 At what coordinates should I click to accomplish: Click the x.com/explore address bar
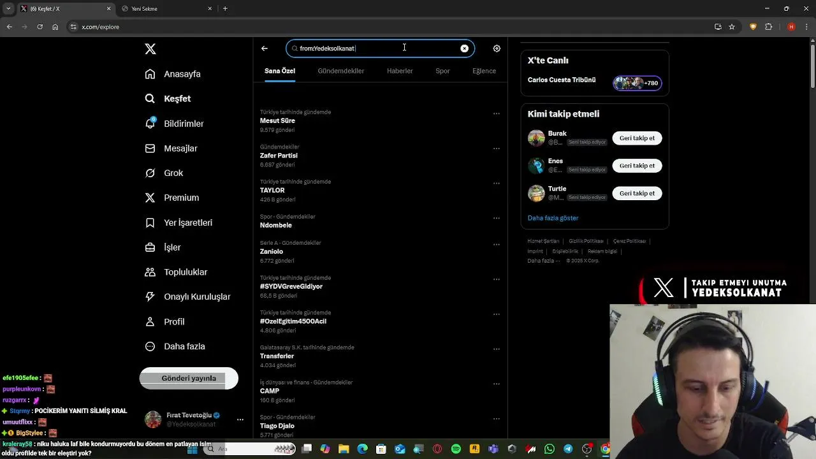tap(389, 27)
